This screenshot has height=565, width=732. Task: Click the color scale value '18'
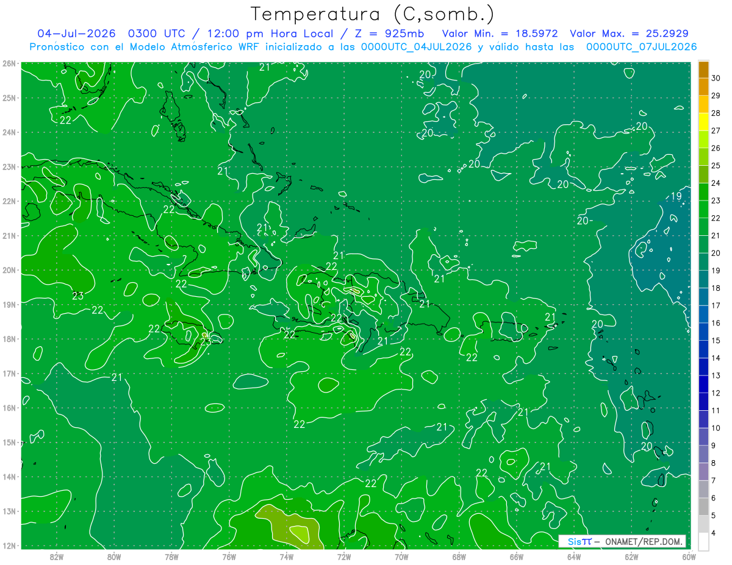click(x=716, y=288)
